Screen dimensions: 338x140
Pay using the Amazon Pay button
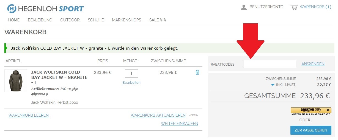[311, 110]
